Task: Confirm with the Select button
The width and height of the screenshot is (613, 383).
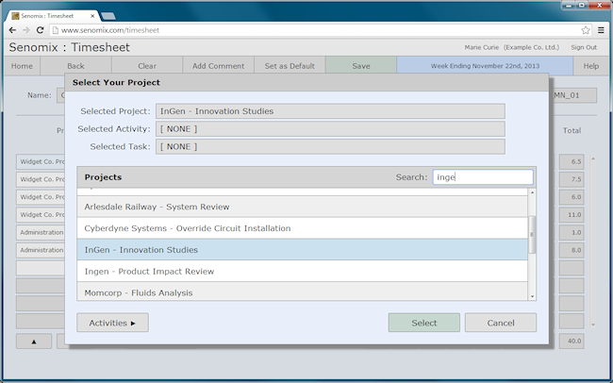Action: pyautogui.click(x=424, y=323)
